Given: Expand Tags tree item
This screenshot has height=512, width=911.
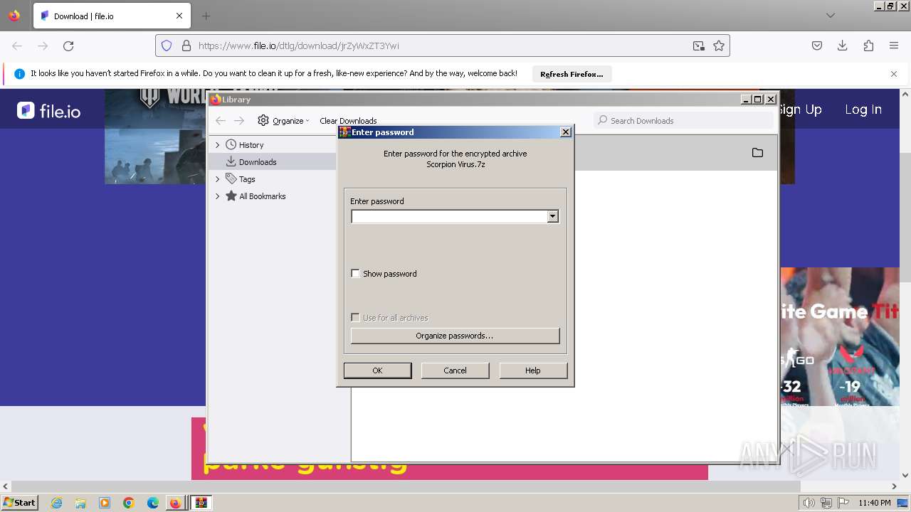Looking at the screenshot, I should [218, 179].
